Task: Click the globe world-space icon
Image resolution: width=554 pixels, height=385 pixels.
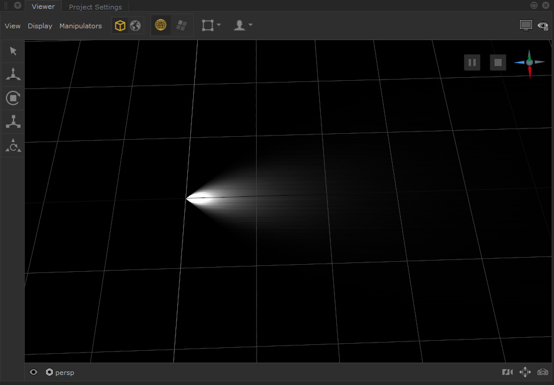Action: click(x=135, y=26)
